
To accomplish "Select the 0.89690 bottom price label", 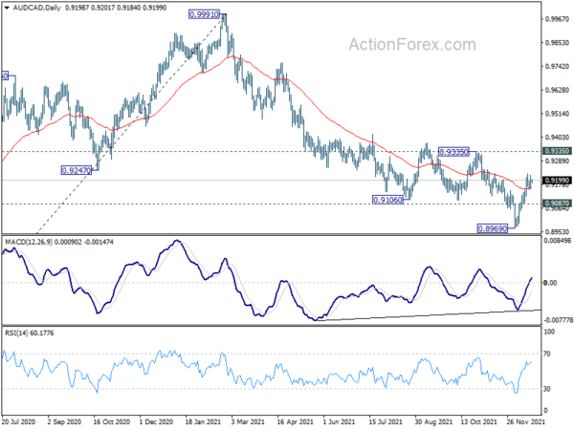I will click(x=493, y=228).
